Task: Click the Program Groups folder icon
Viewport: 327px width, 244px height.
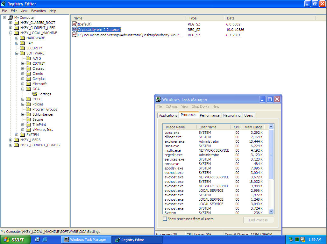Action: [x=29, y=109]
